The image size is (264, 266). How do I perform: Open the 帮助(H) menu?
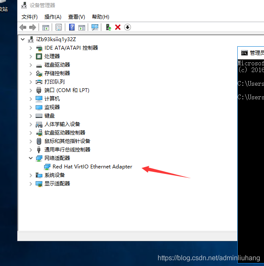click(x=100, y=17)
